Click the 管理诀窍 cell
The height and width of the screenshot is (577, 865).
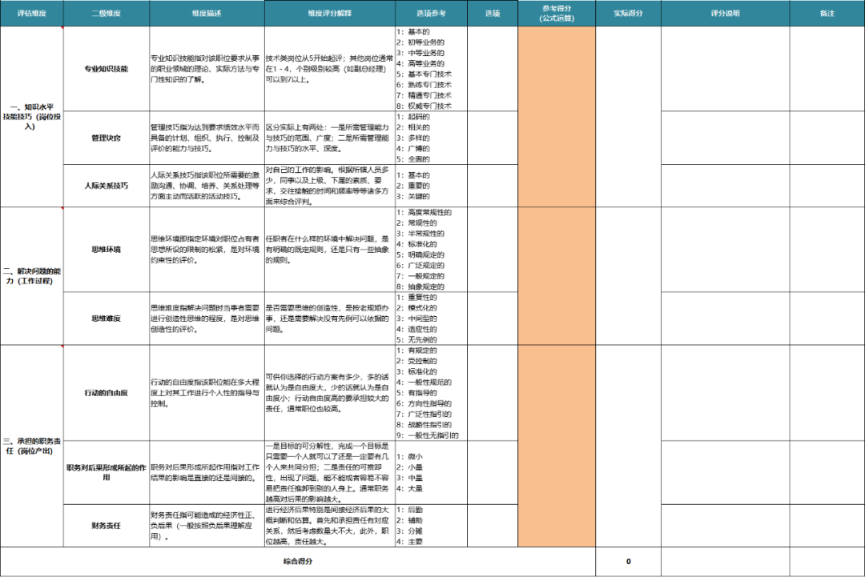click(x=107, y=138)
